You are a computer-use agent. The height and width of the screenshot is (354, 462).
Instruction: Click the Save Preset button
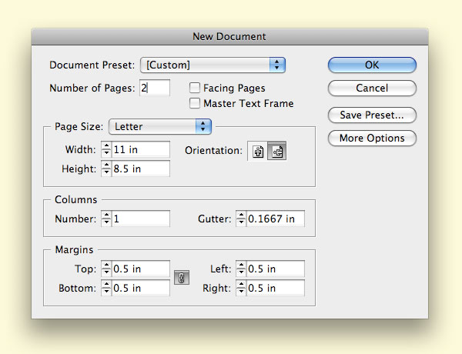[372, 115]
